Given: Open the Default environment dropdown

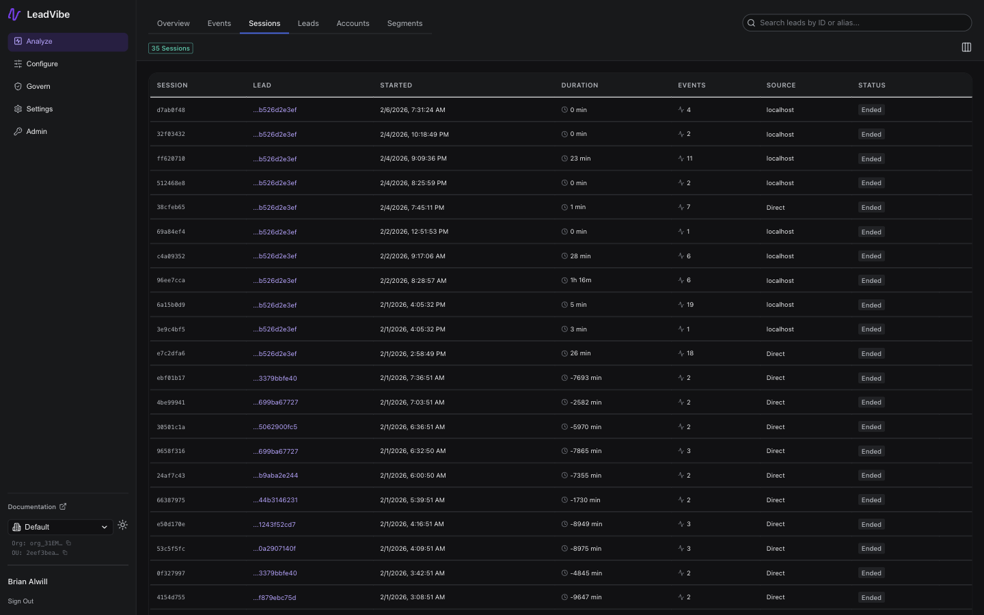Looking at the screenshot, I should pyautogui.click(x=59, y=527).
